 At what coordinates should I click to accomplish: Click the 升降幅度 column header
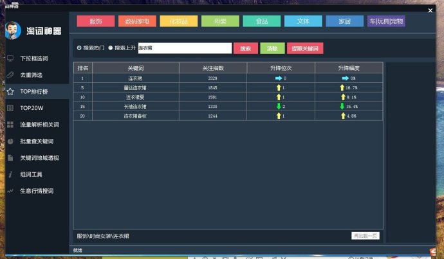pos(349,68)
